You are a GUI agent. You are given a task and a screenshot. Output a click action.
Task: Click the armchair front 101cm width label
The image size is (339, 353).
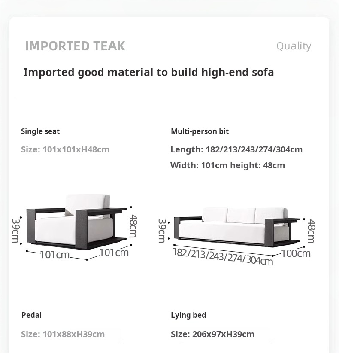pos(55,255)
